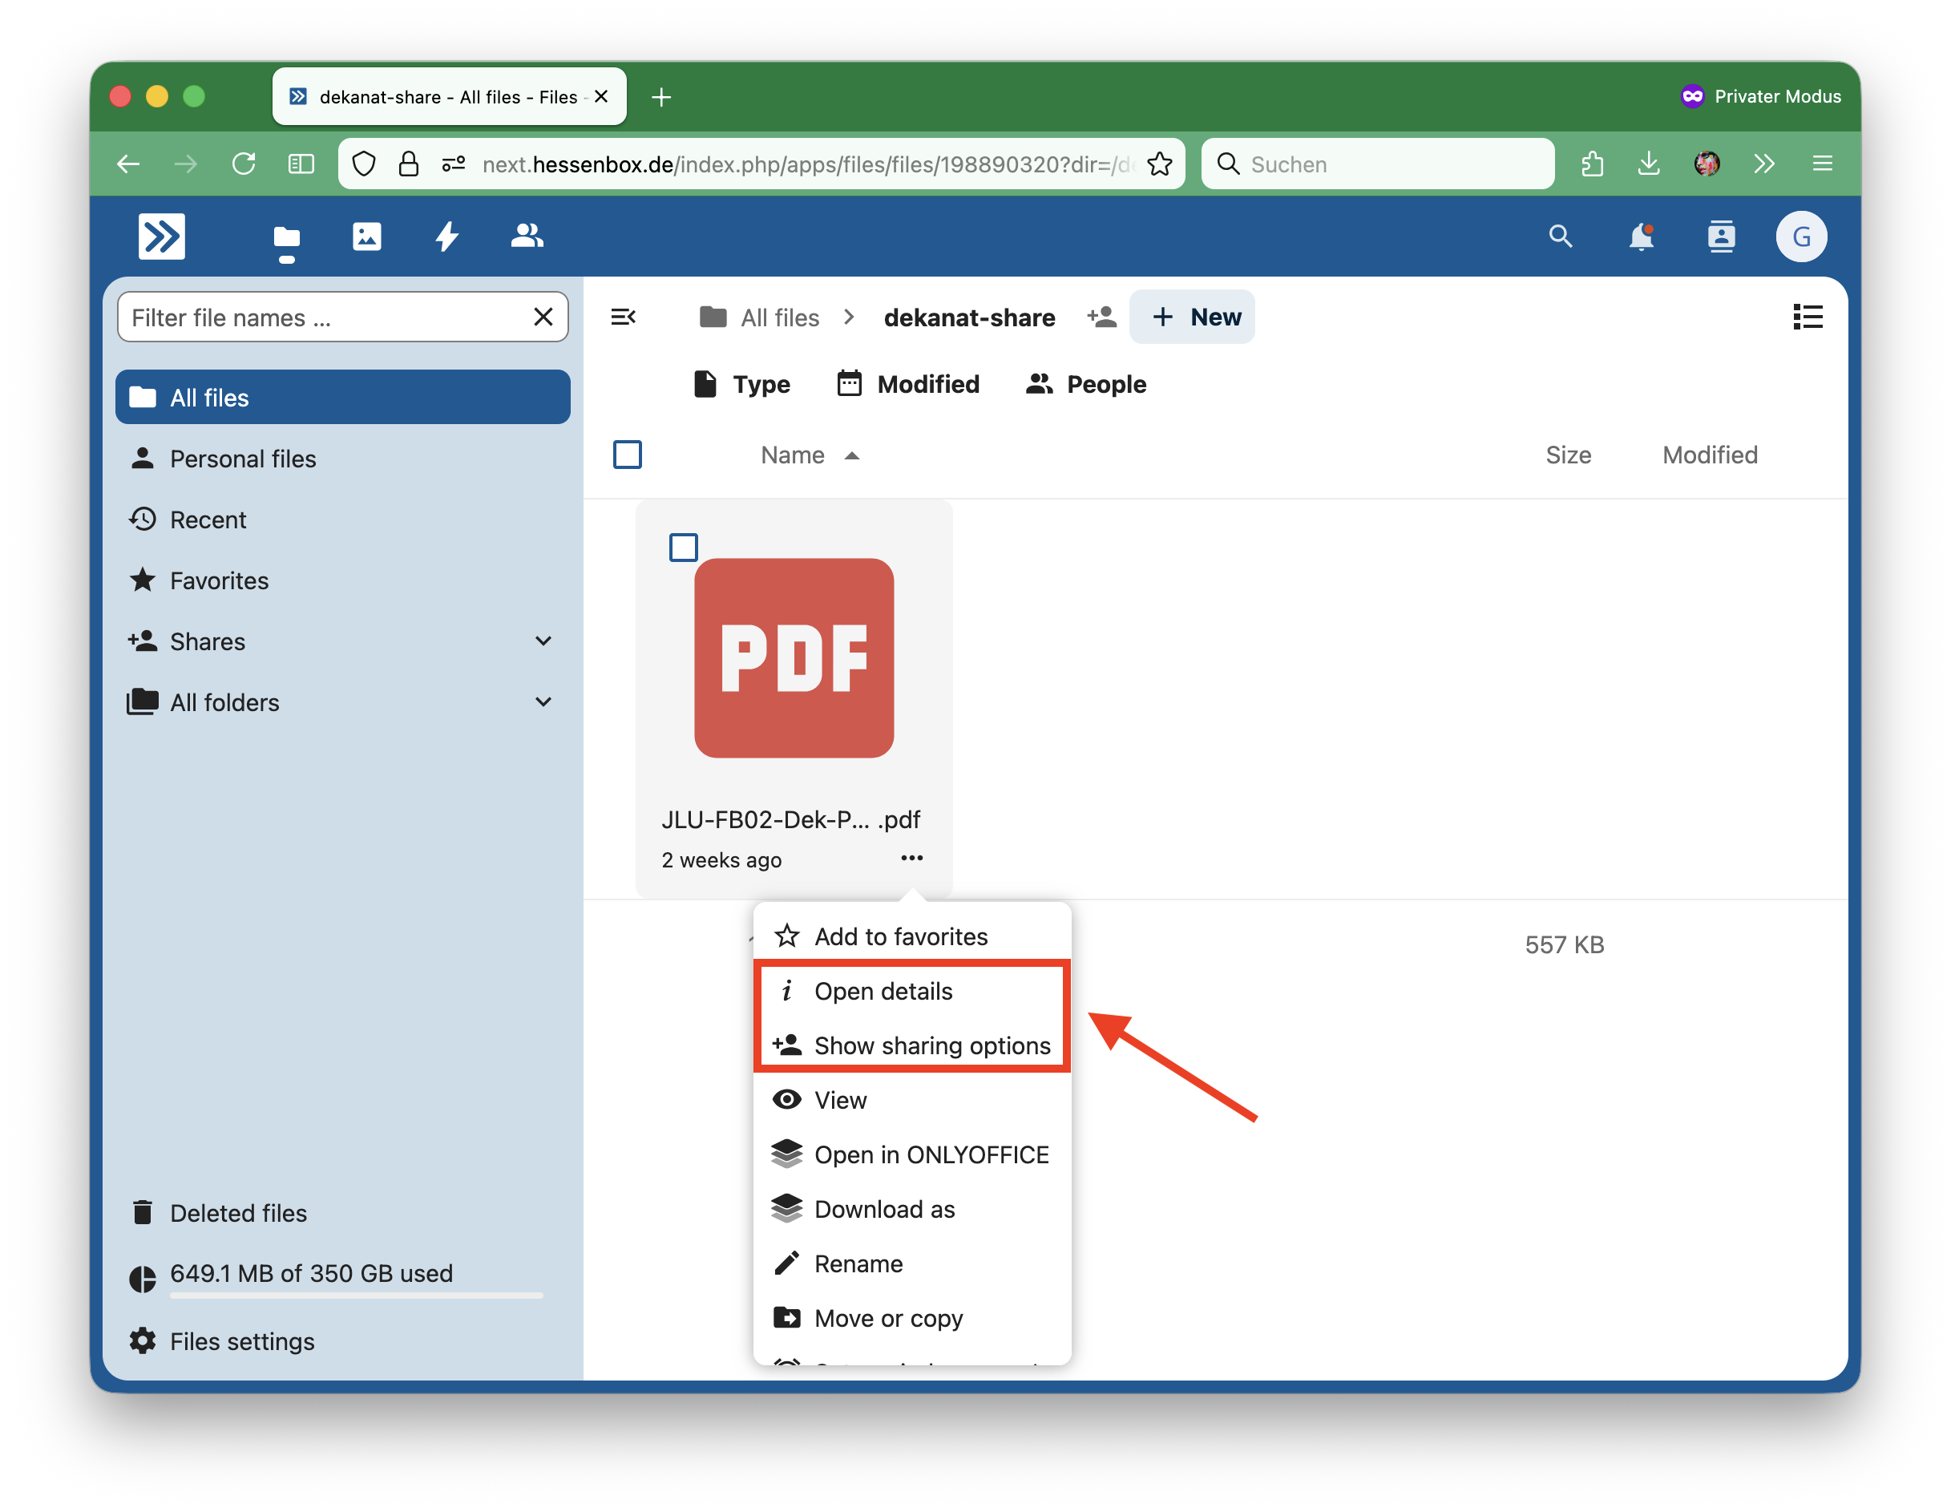The image size is (1951, 1512).
Task: Open the Type filter dropdown
Action: pyautogui.click(x=741, y=384)
